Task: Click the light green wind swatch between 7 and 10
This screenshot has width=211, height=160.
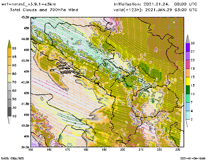Action: pos(188,98)
